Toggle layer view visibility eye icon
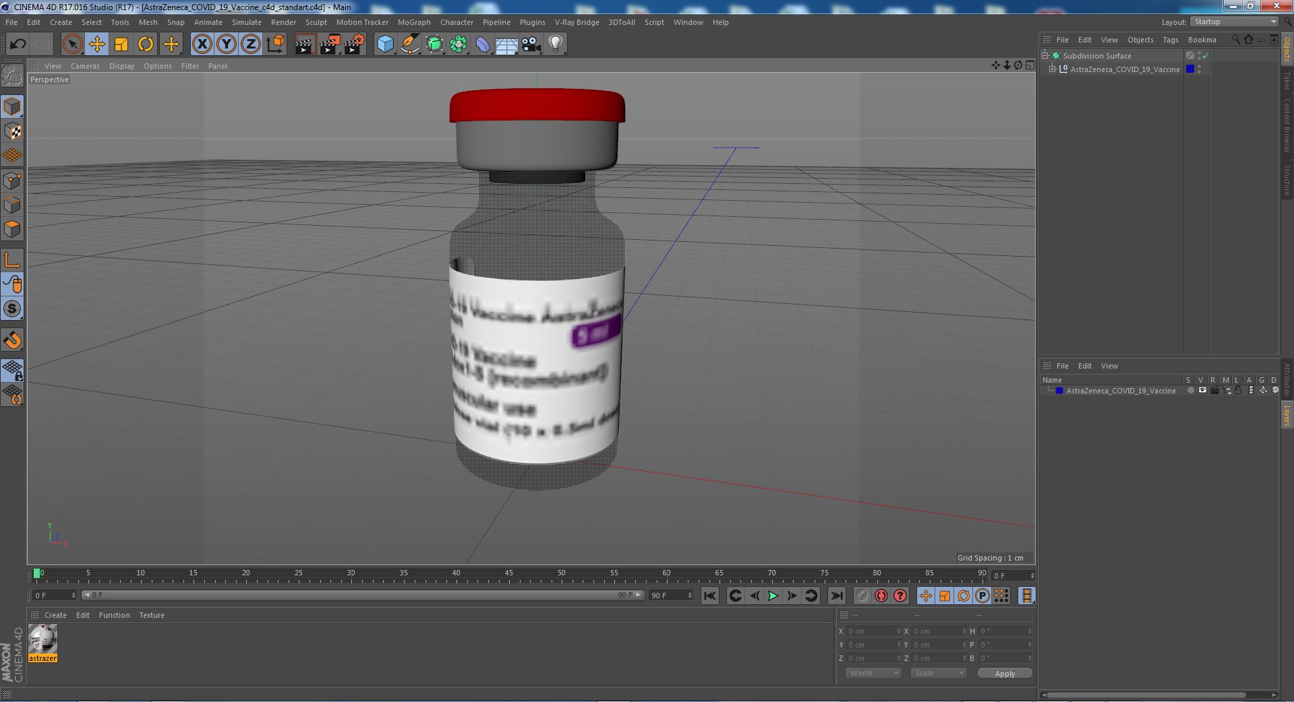Image resolution: width=1294 pixels, height=702 pixels. click(x=1202, y=391)
